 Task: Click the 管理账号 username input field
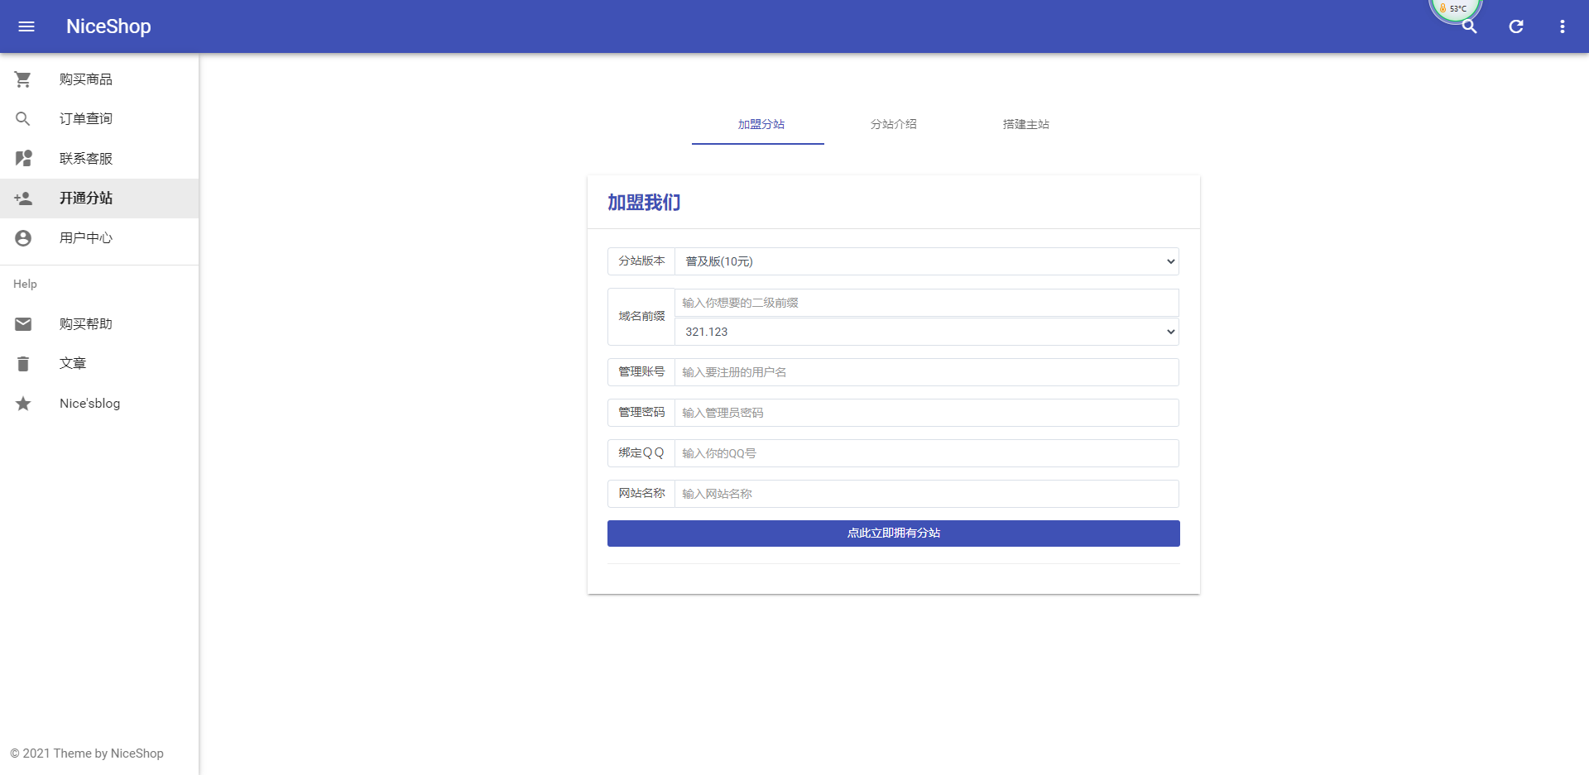[926, 371]
